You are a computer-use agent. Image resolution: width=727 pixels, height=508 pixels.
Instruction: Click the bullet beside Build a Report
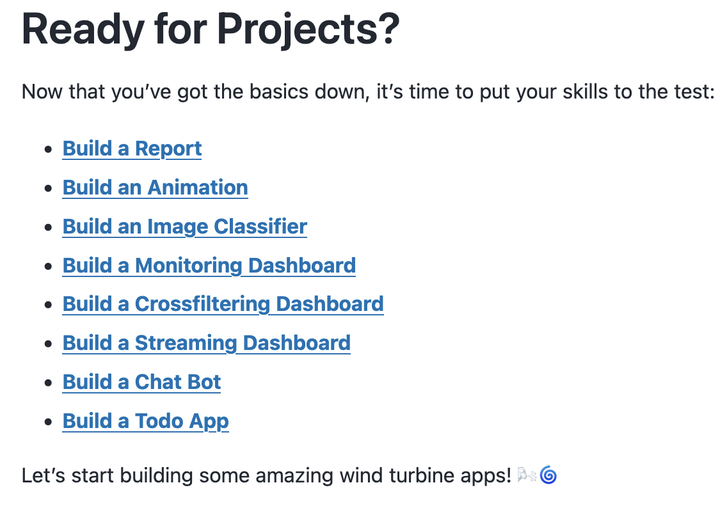pos(47,149)
